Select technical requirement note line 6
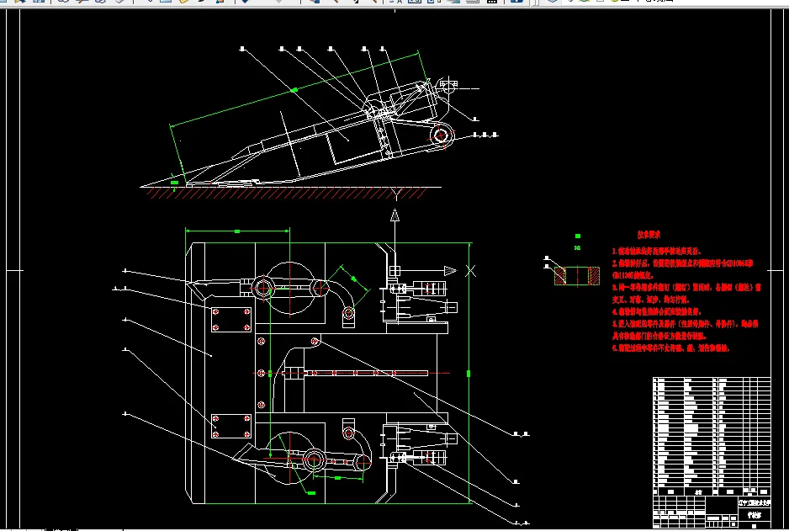This screenshot has height=531, width=789. pos(670,348)
